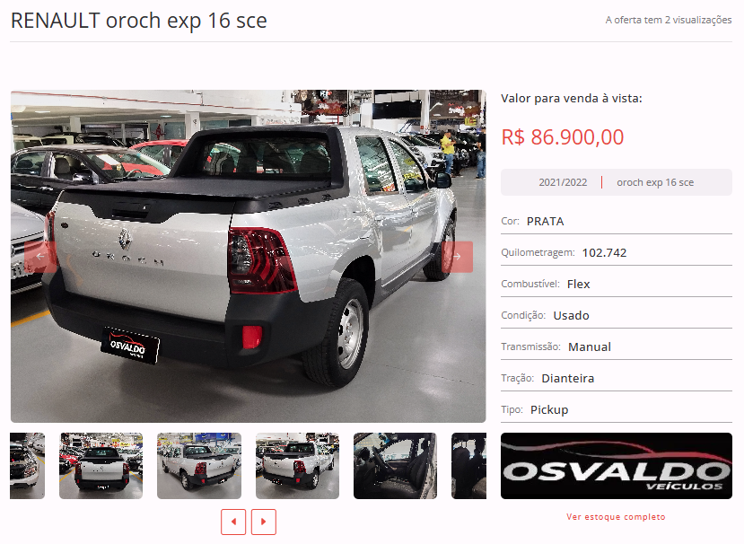Click the main Renault Oroch photo

pos(249,257)
